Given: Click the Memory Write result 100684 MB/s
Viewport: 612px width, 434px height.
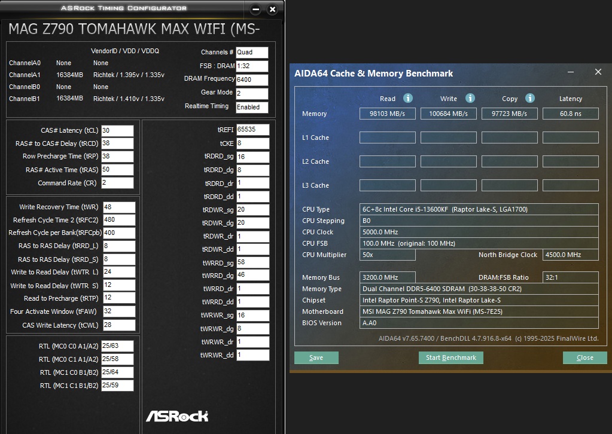Looking at the screenshot, I should point(449,114).
